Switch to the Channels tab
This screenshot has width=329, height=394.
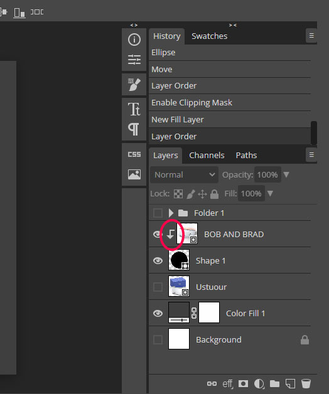pos(207,156)
